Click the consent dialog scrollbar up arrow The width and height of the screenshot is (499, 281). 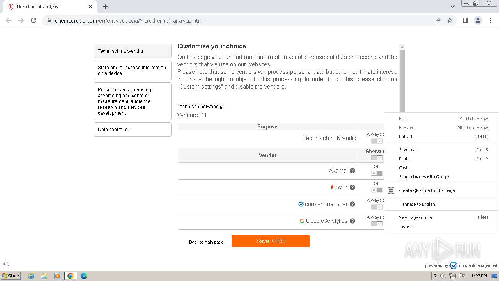tap(402, 47)
